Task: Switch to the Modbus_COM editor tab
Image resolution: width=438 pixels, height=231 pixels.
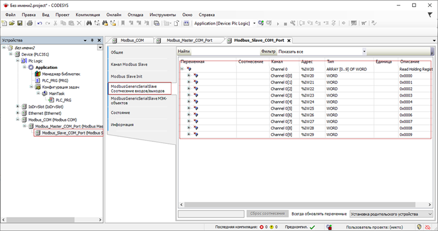Action: (132, 40)
